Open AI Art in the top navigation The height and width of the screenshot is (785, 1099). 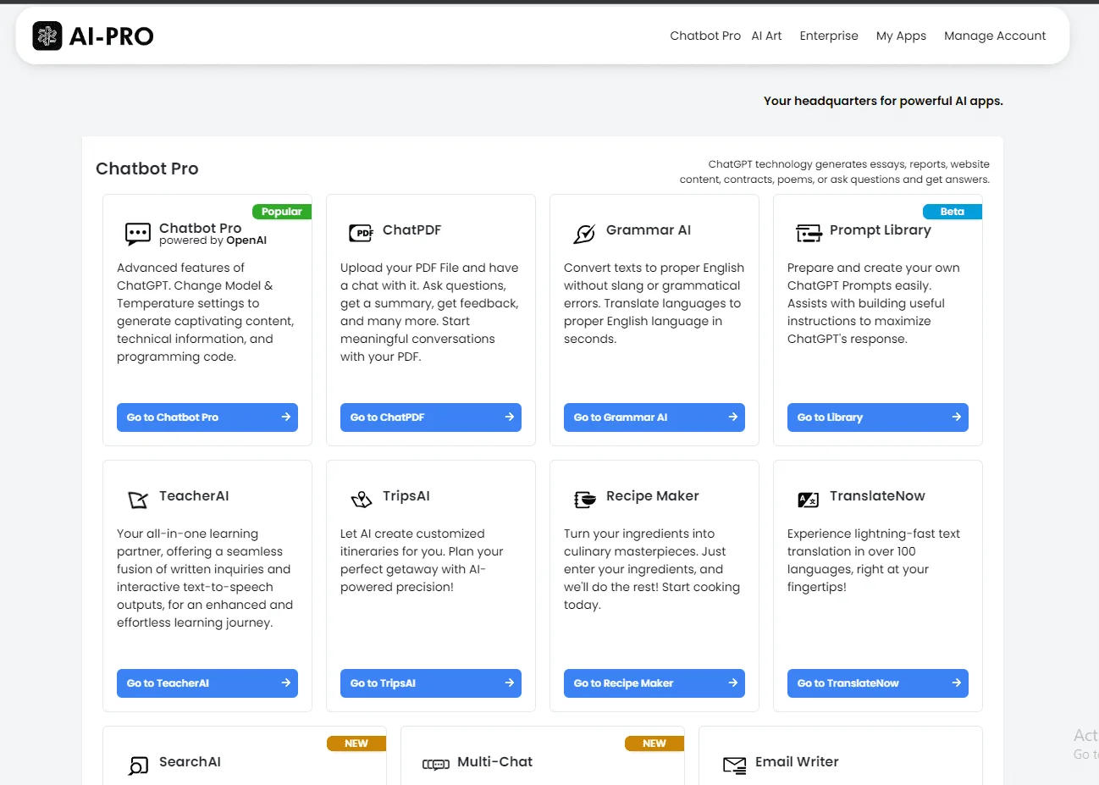click(766, 36)
